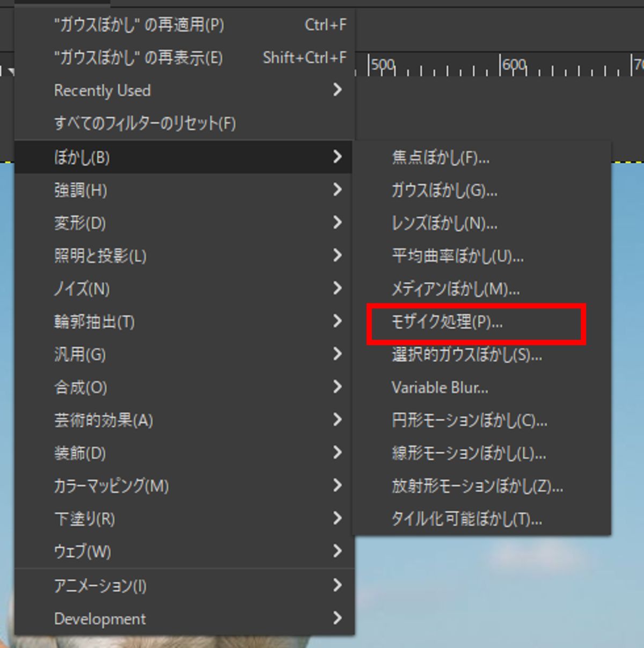The height and width of the screenshot is (648, 644).
Task: Select モザイク処理(P) from the blur submenu
Action: (x=447, y=322)
